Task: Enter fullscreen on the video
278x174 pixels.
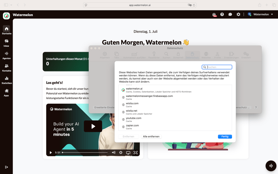Action: pos(135,153)
